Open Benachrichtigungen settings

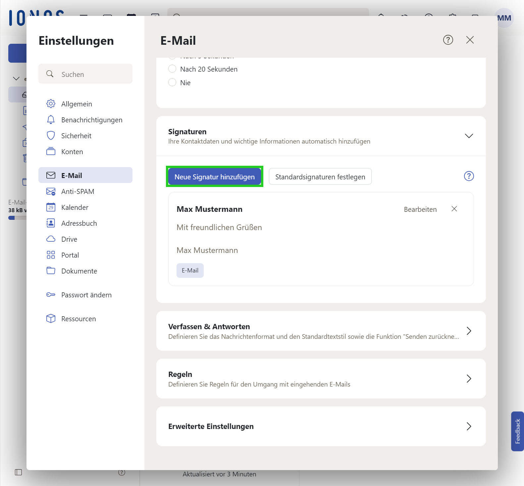(x=85, y=120)
